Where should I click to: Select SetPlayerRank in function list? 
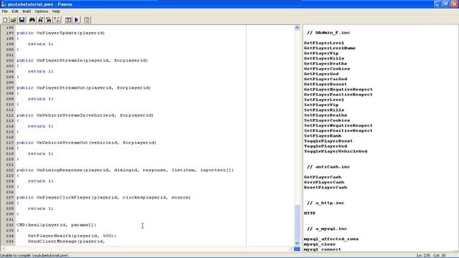pyautogui.click(x=322, y=135)
